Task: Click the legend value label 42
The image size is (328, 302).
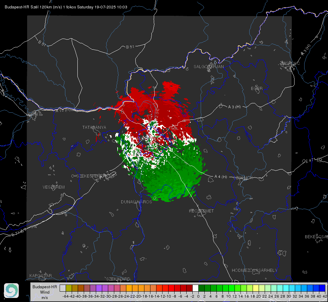Action: pyautogui.click(x=325, y=296)
